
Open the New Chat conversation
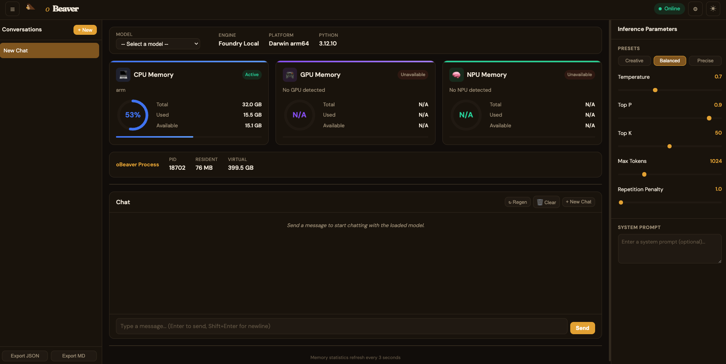(x=49, y=50)
